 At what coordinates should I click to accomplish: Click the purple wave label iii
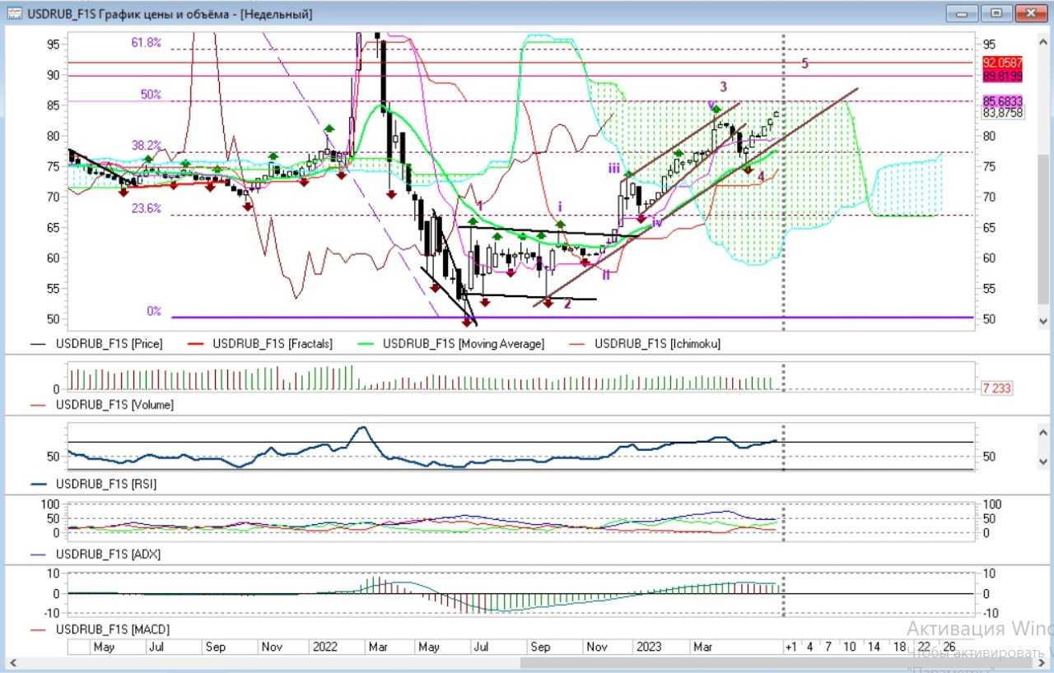click(614, 168)
